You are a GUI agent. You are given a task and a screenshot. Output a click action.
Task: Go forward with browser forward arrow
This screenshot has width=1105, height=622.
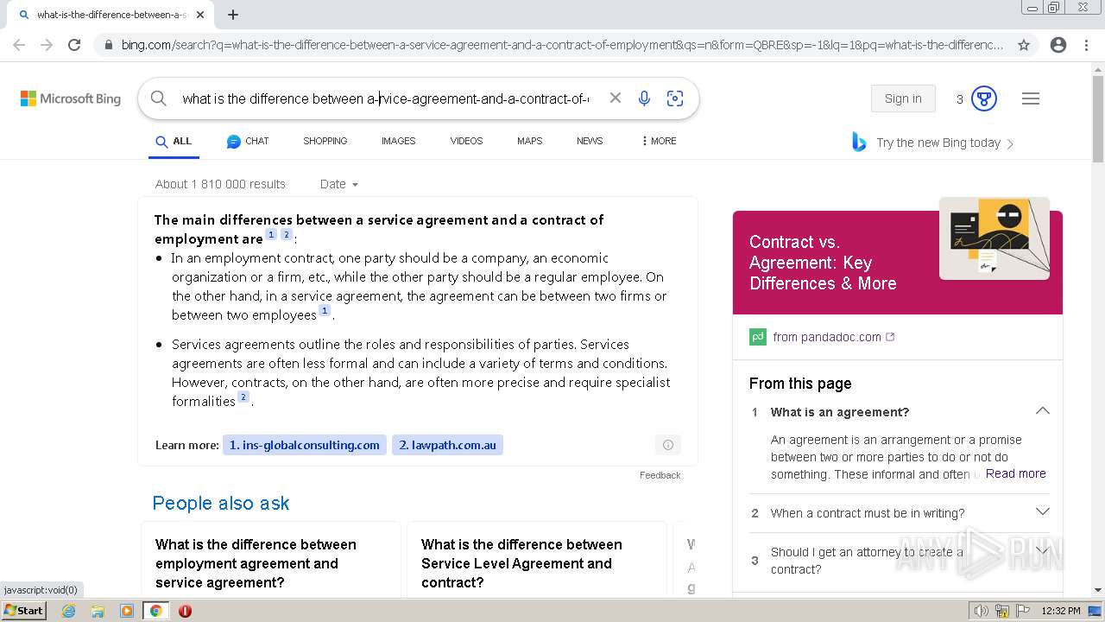click(47, 45)
